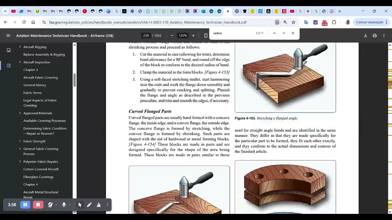Zoom in the PDF with the plus button
The height and width of the screenshot is (220, 392).
coord(193,35)
